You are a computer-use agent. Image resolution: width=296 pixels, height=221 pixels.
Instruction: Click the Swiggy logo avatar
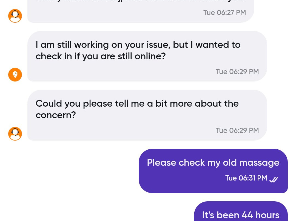(x=15, y=75)
